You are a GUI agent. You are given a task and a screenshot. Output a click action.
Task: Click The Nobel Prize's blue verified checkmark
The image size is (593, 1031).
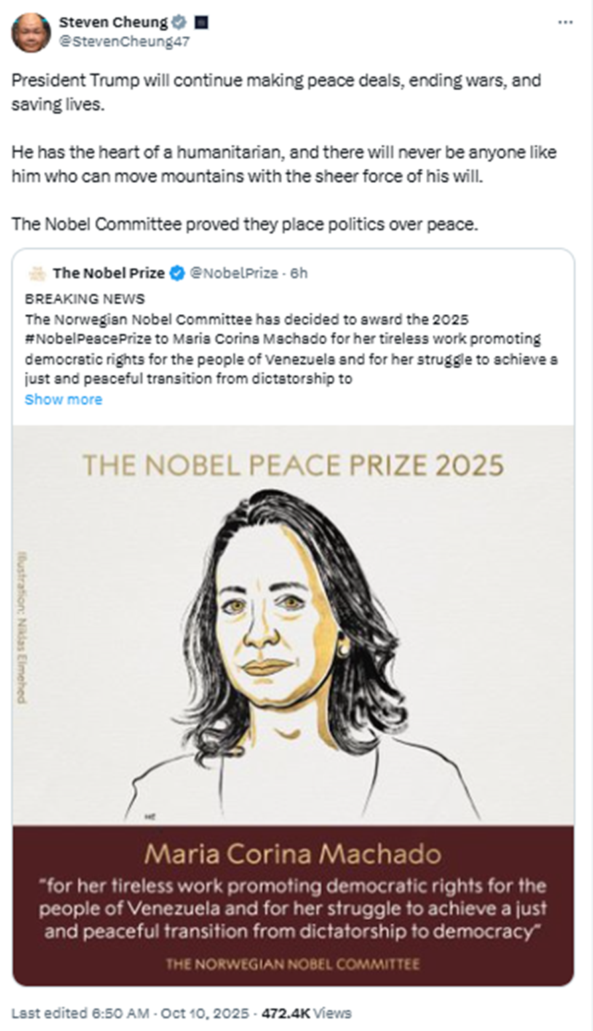click(x=177, y=273)
